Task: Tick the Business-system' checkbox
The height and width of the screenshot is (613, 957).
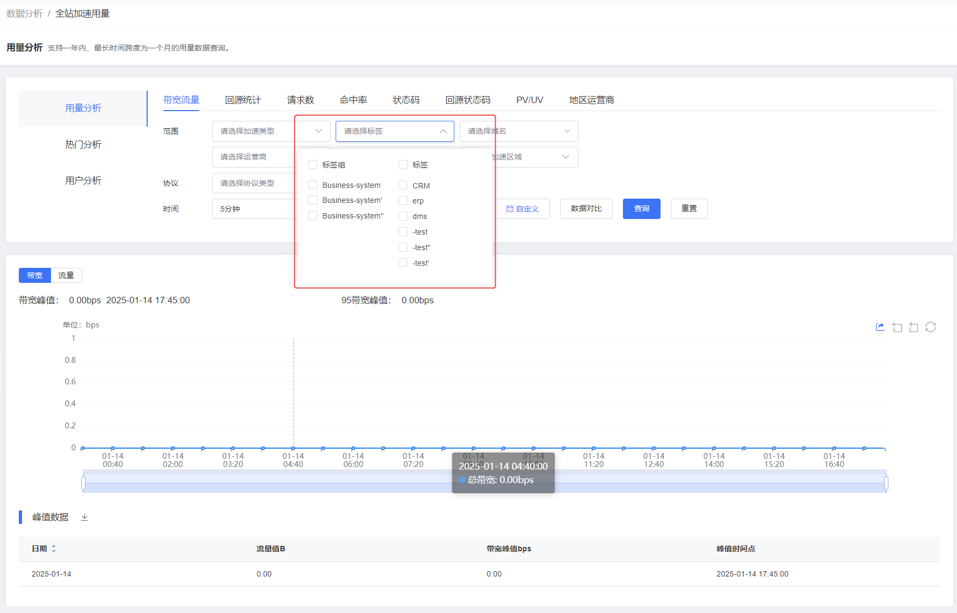Action: [x=313, y=200]
